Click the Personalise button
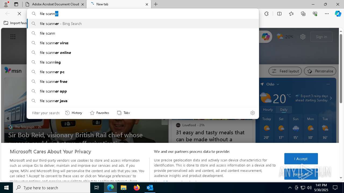This screenshot has height=193, width=344. click(x=320, y=71)
